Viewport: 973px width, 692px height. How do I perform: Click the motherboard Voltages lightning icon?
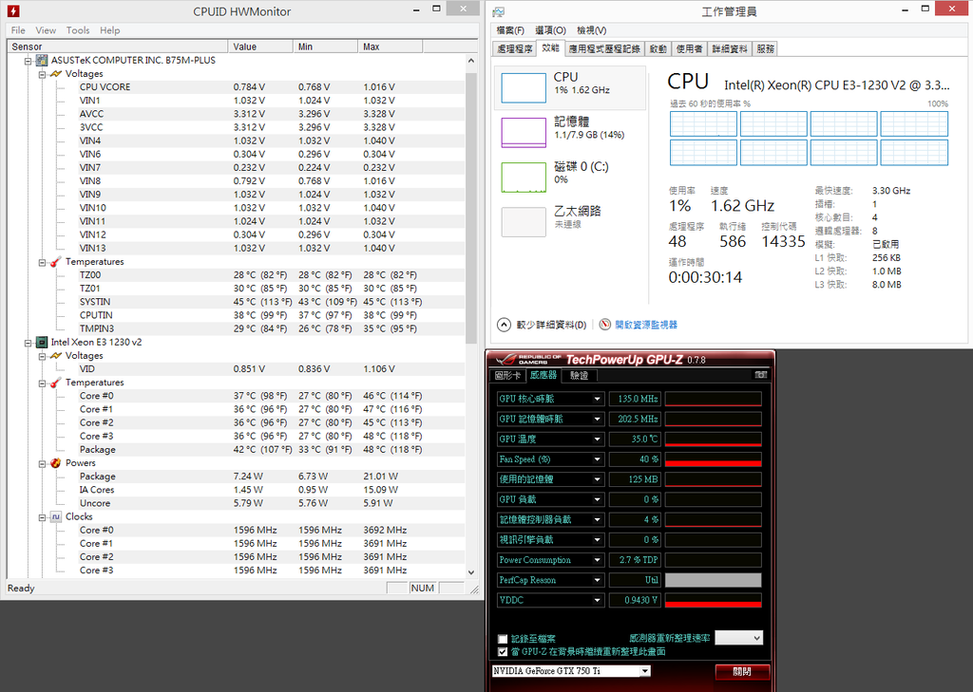tap(56, 74)
